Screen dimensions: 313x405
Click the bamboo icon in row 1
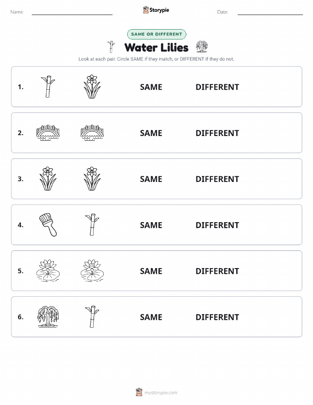point(48,87)
